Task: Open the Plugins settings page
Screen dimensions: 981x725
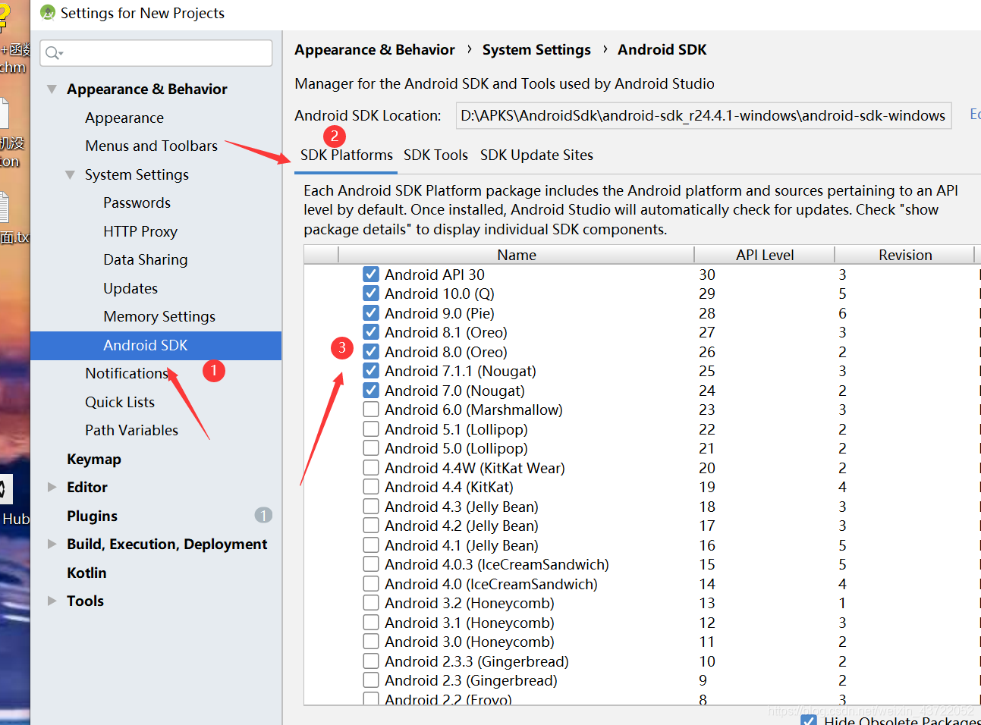Action: pyautogui.click(x=92, y=516)
